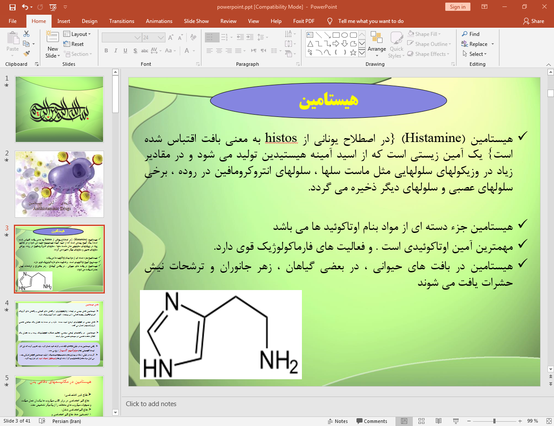554x426 pixels.
Task: Open the Transitions tab
Action: pos(121,21)
